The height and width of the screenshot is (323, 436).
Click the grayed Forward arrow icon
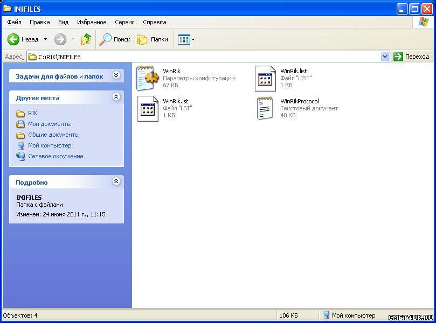click(60, 39)
